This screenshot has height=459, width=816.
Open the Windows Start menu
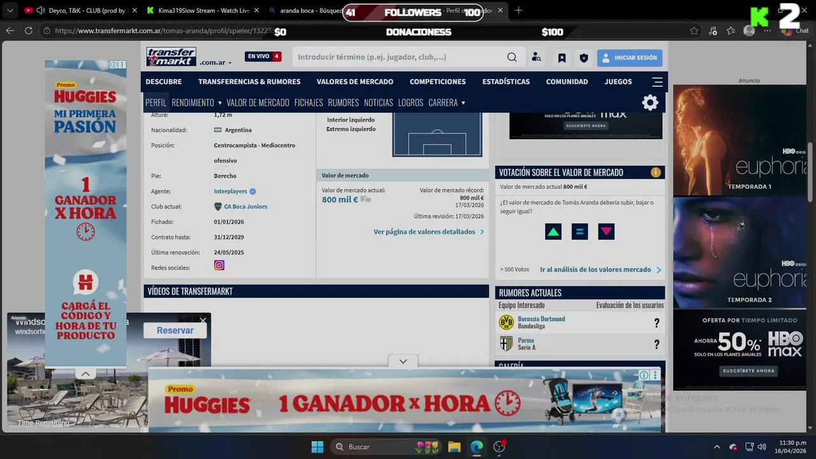point(317,447)
